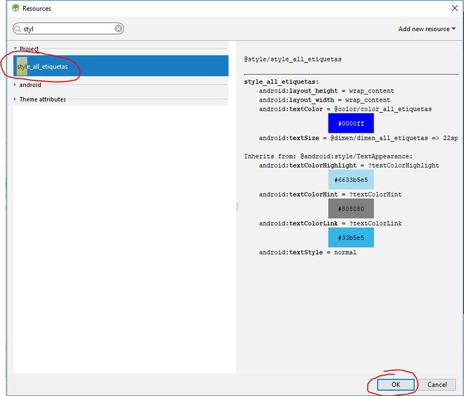
Task: Select style_all_etiquetas resource row
Action: click(x=121, y=66)
